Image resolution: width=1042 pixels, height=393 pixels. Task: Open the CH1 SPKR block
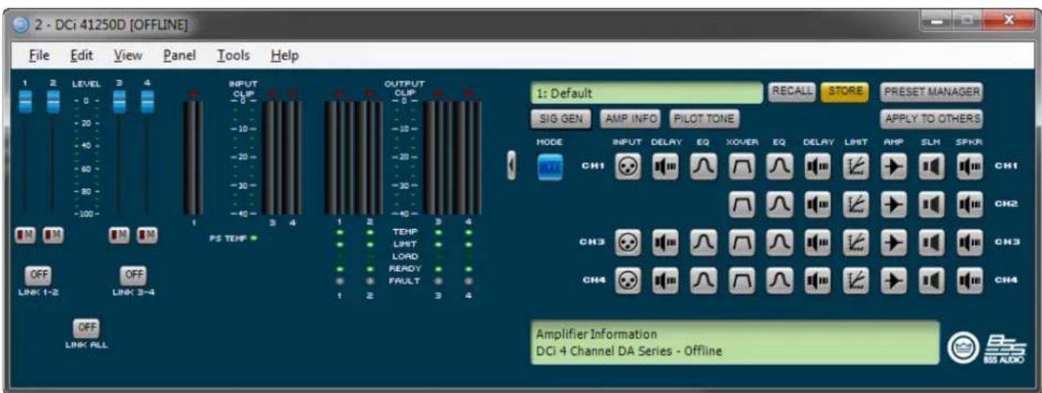(x=969, y=166)
